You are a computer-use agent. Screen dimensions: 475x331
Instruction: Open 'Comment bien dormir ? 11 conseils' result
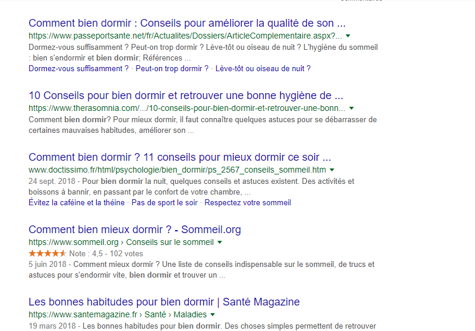pyautogui.click(x=180, y=157)
